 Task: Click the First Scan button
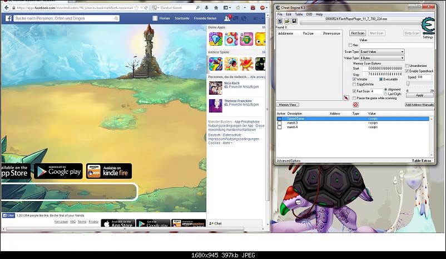358,33
